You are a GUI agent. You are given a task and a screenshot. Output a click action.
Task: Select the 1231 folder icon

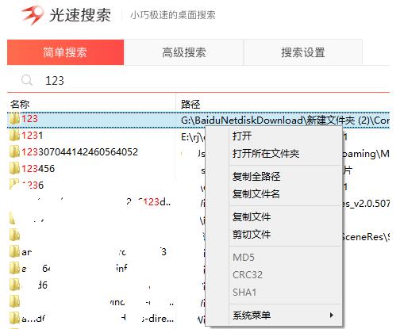[14, 136]
